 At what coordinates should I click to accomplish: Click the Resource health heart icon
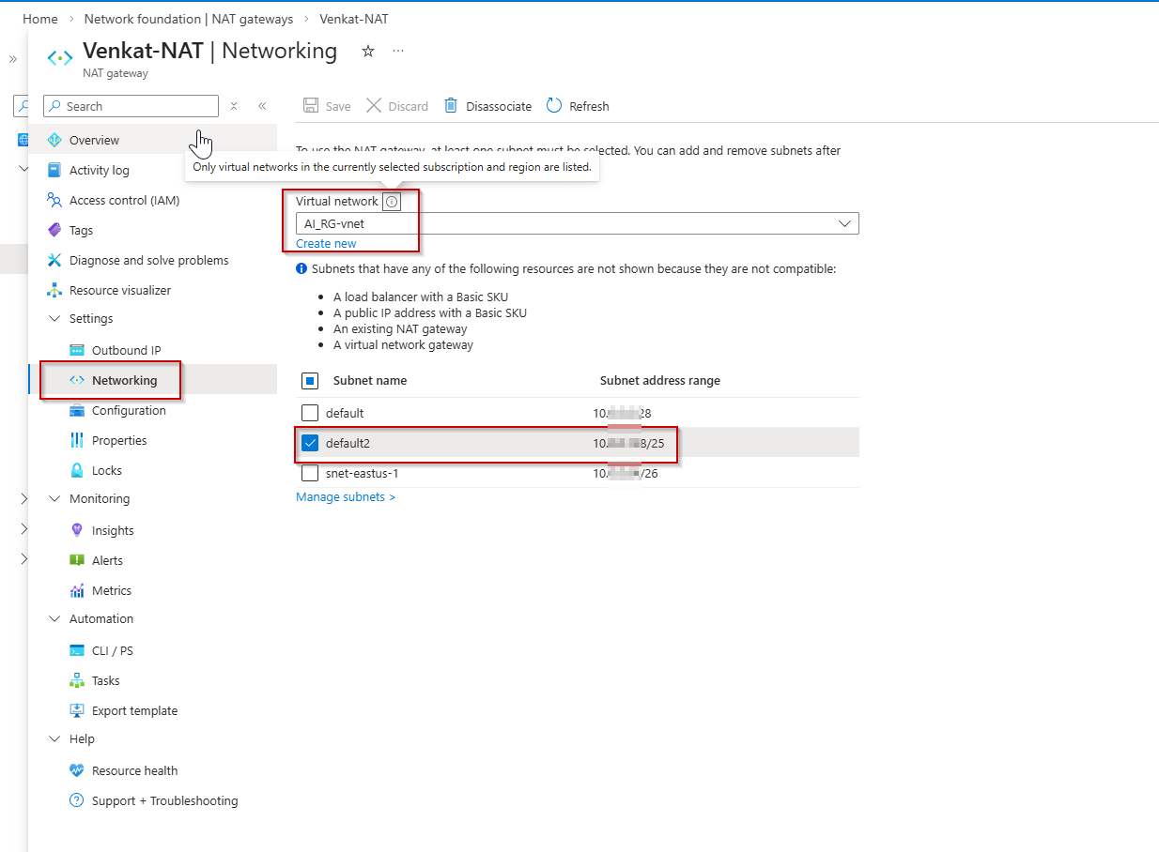[x=76, y=770]
